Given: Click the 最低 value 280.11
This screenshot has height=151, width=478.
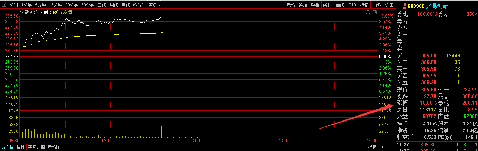Looking at the screenshot, I should pos(470,103).
